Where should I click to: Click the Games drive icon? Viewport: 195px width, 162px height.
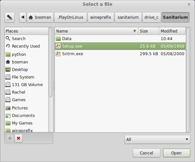pos(8,100)
